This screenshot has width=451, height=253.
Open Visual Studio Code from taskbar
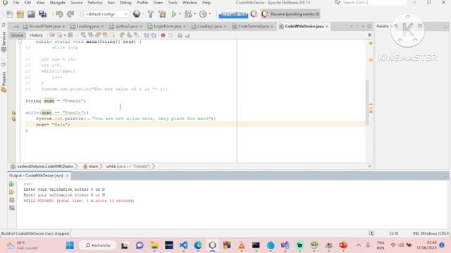click(183, 245)
